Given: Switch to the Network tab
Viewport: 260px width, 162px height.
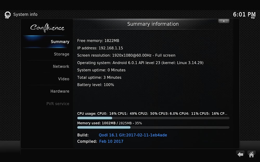Looking at the screenshot, I should pos(61,67).
